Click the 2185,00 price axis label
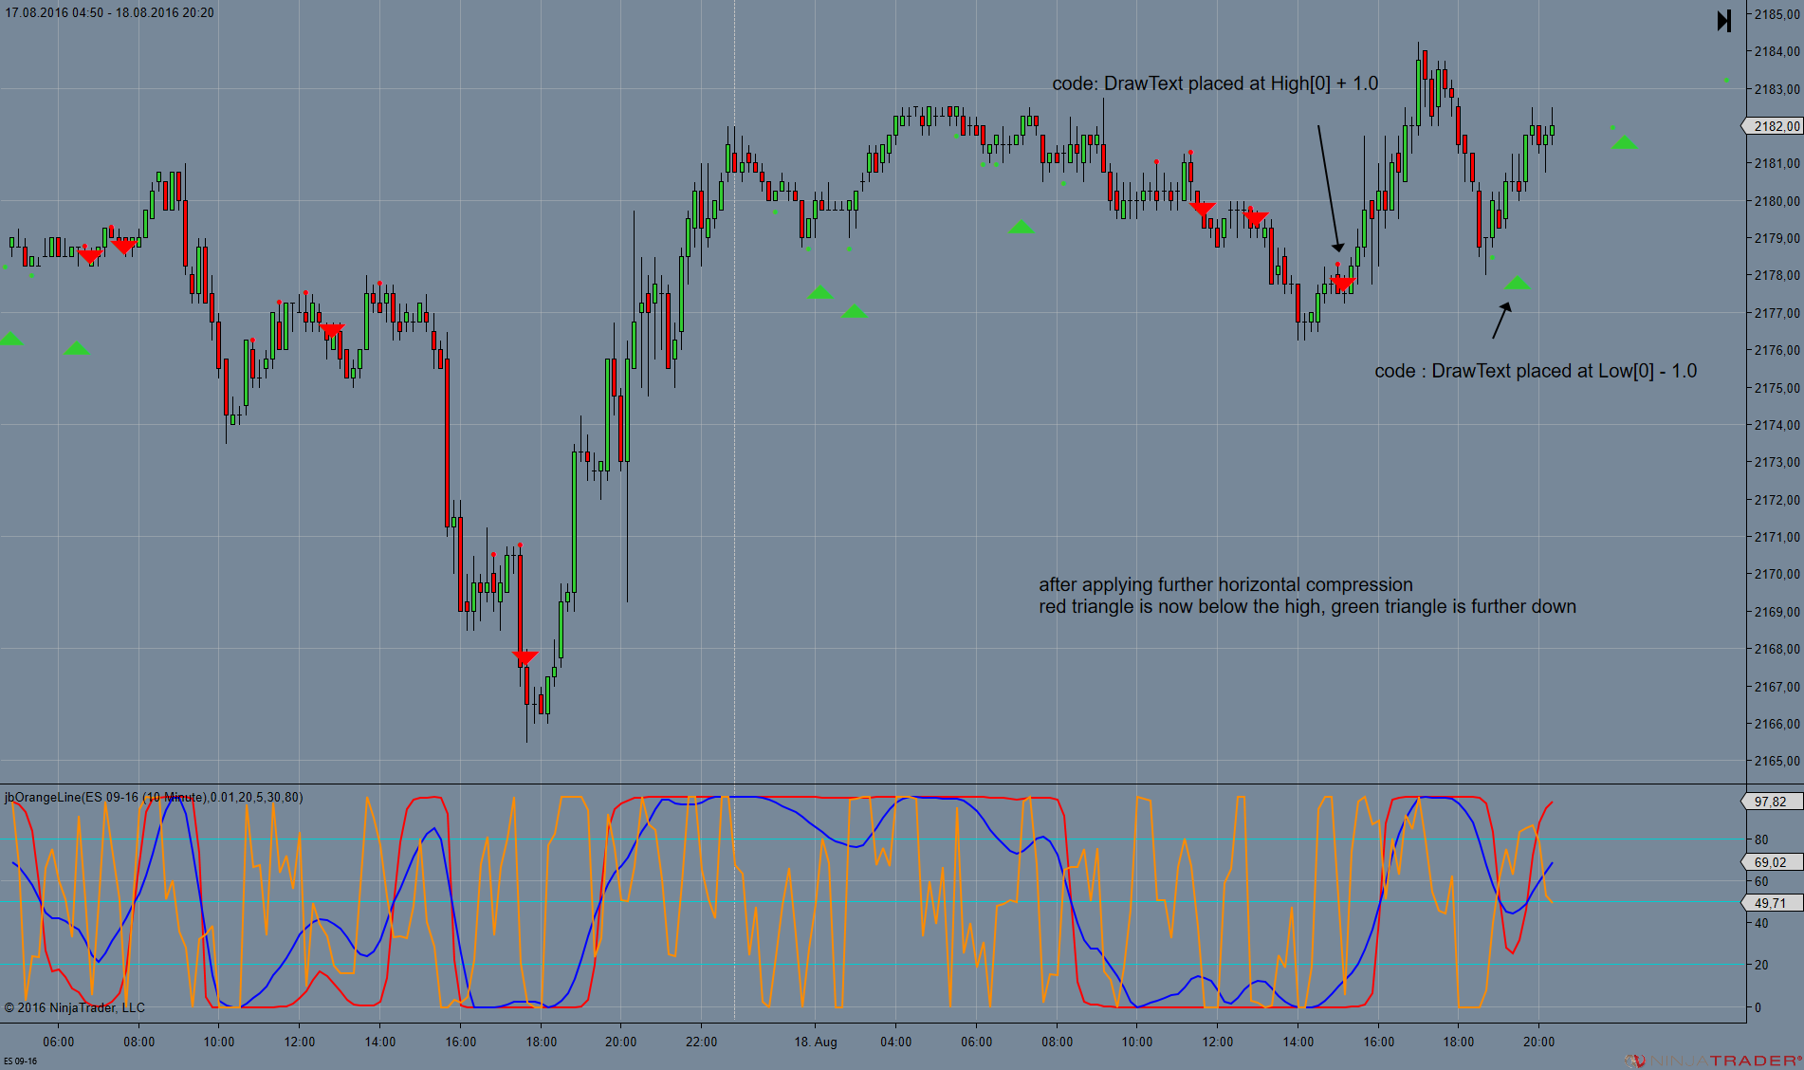The height and width of the screenshot is (1070, 1804). [x=1776, y=14]
